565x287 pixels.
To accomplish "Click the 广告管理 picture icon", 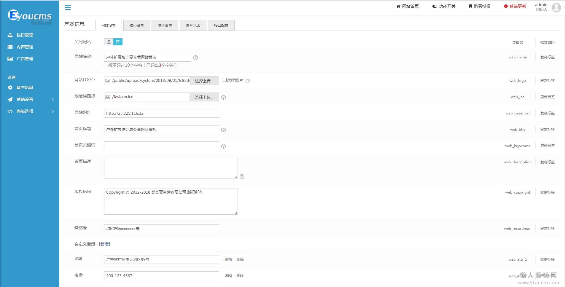I will point(10,59).
